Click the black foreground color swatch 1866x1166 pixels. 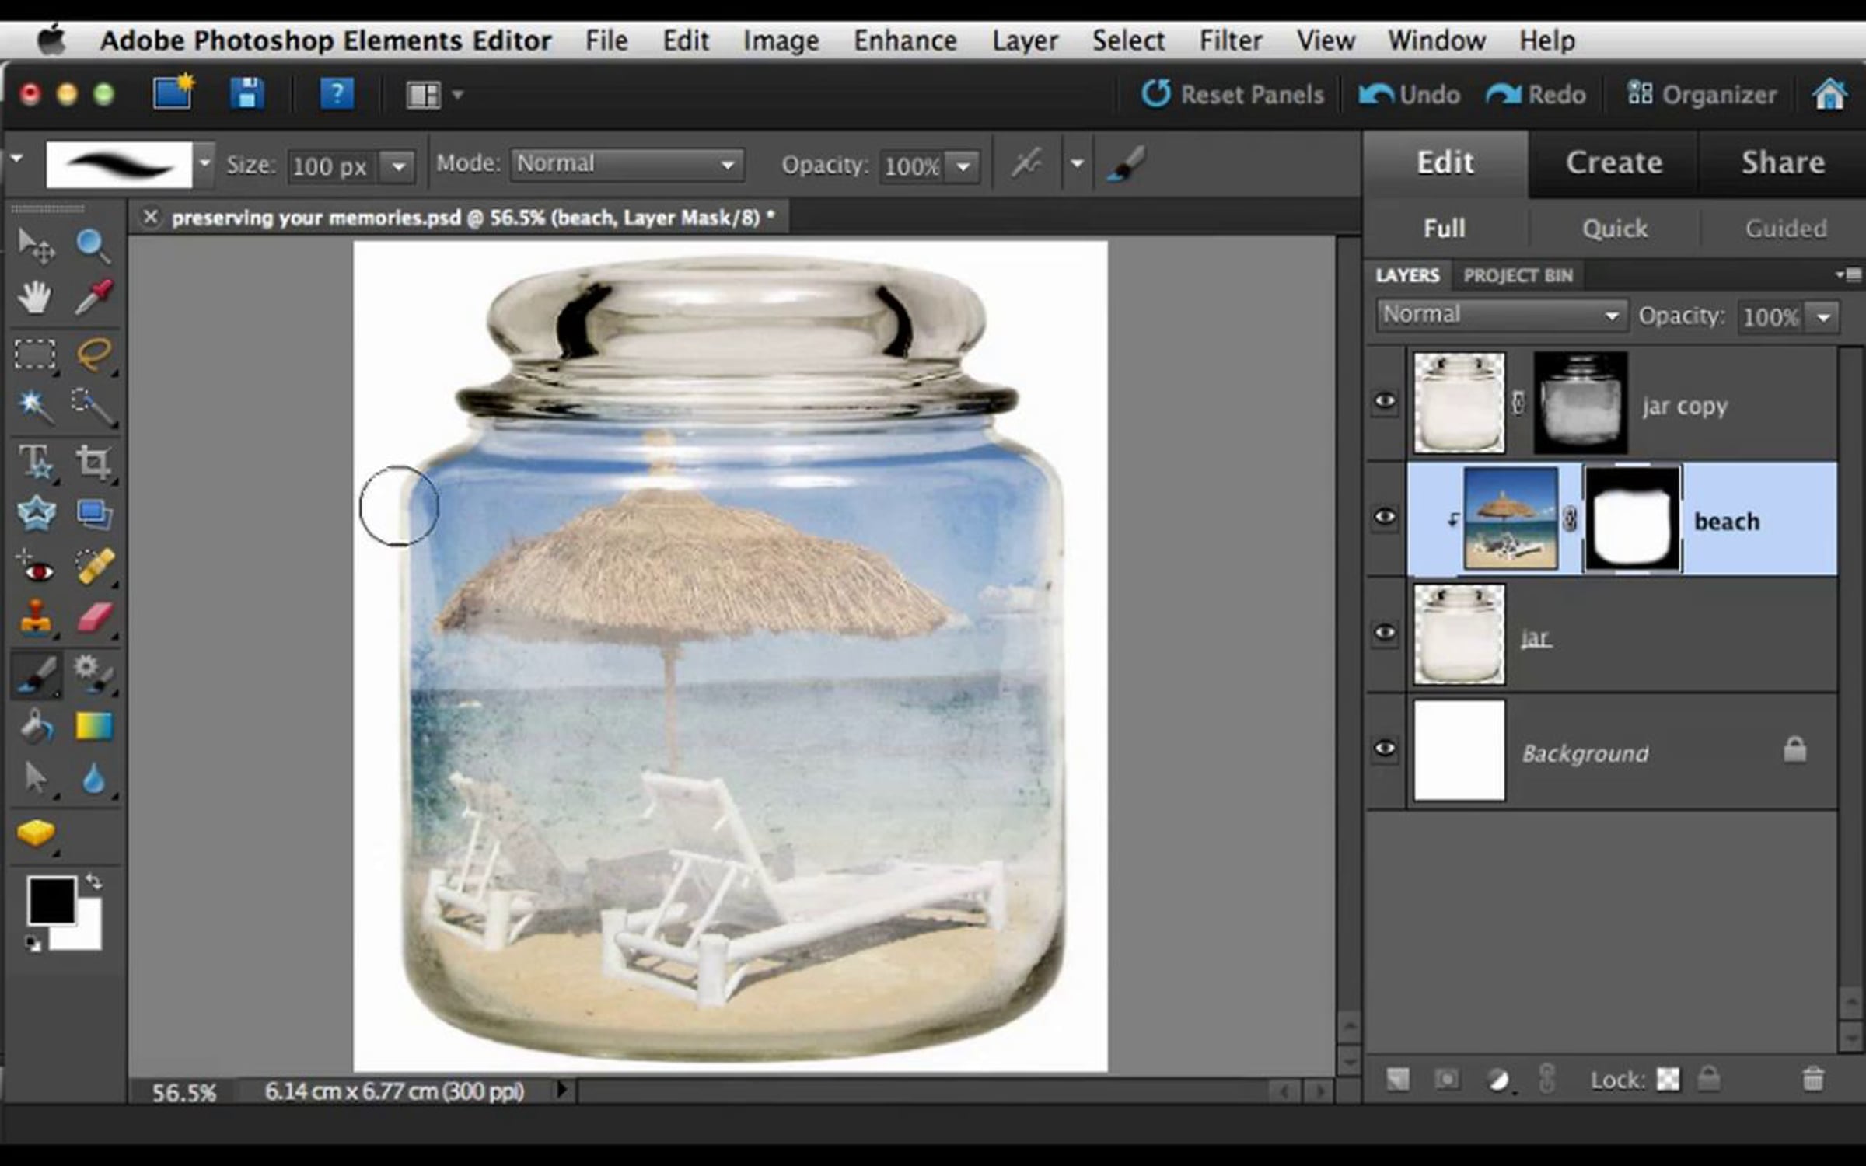51,900
